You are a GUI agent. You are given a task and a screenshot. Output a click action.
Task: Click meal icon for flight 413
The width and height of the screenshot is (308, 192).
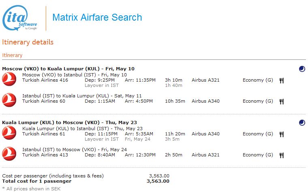coord(282,155)
